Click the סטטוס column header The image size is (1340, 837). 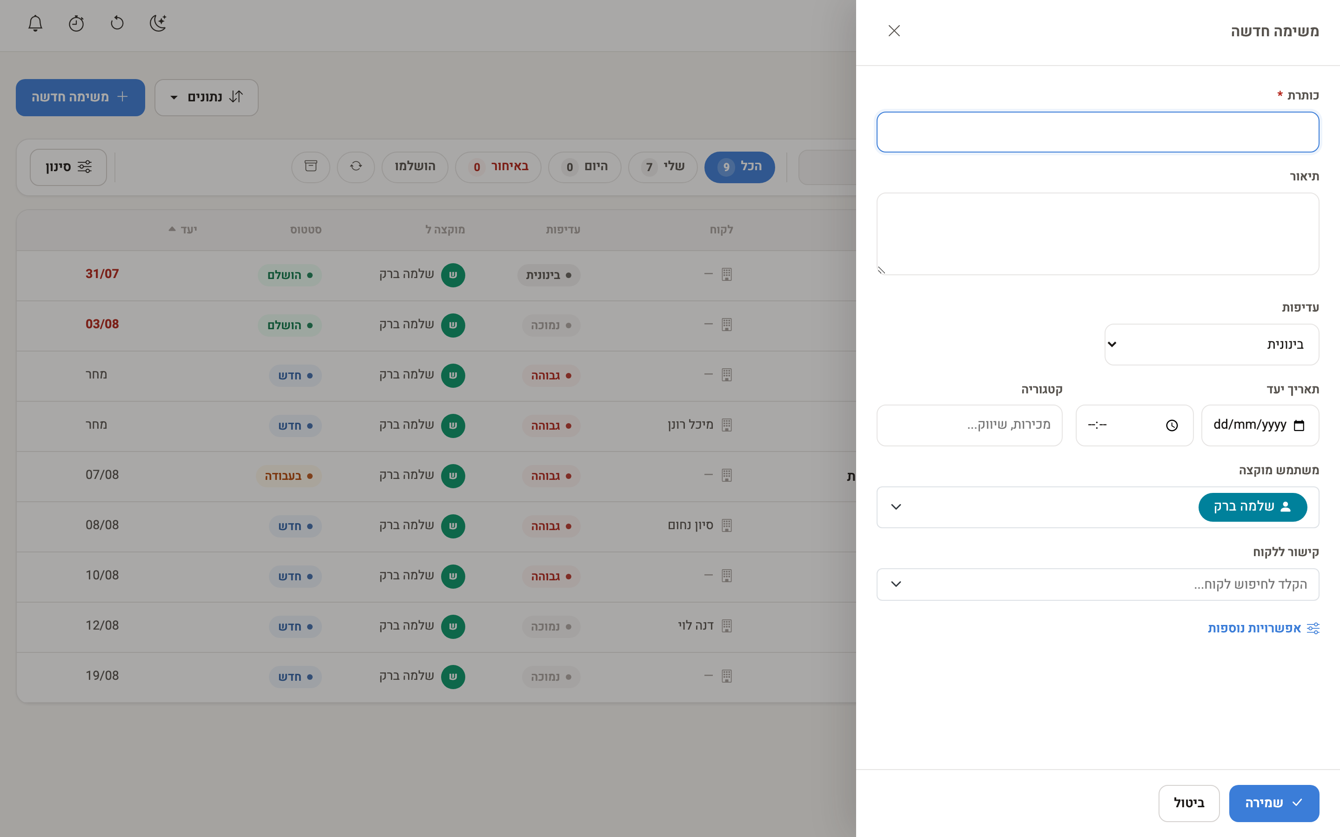306,230
